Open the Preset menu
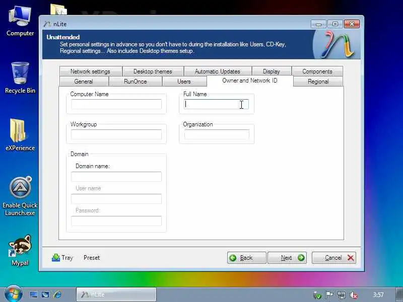The width and height of the screenshot is (403, 302). pos(92,258)
